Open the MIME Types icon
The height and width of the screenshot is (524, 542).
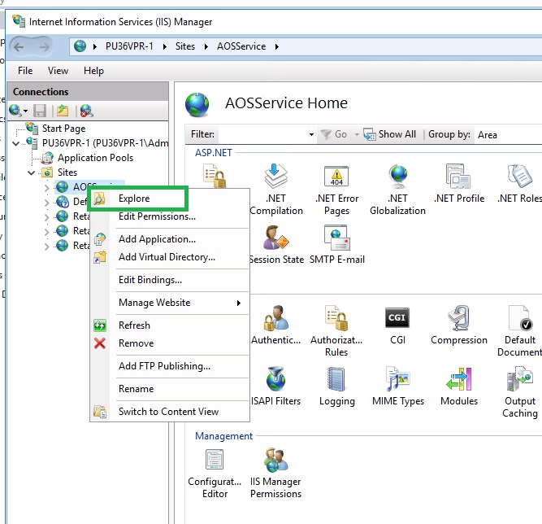coord(397,380)
